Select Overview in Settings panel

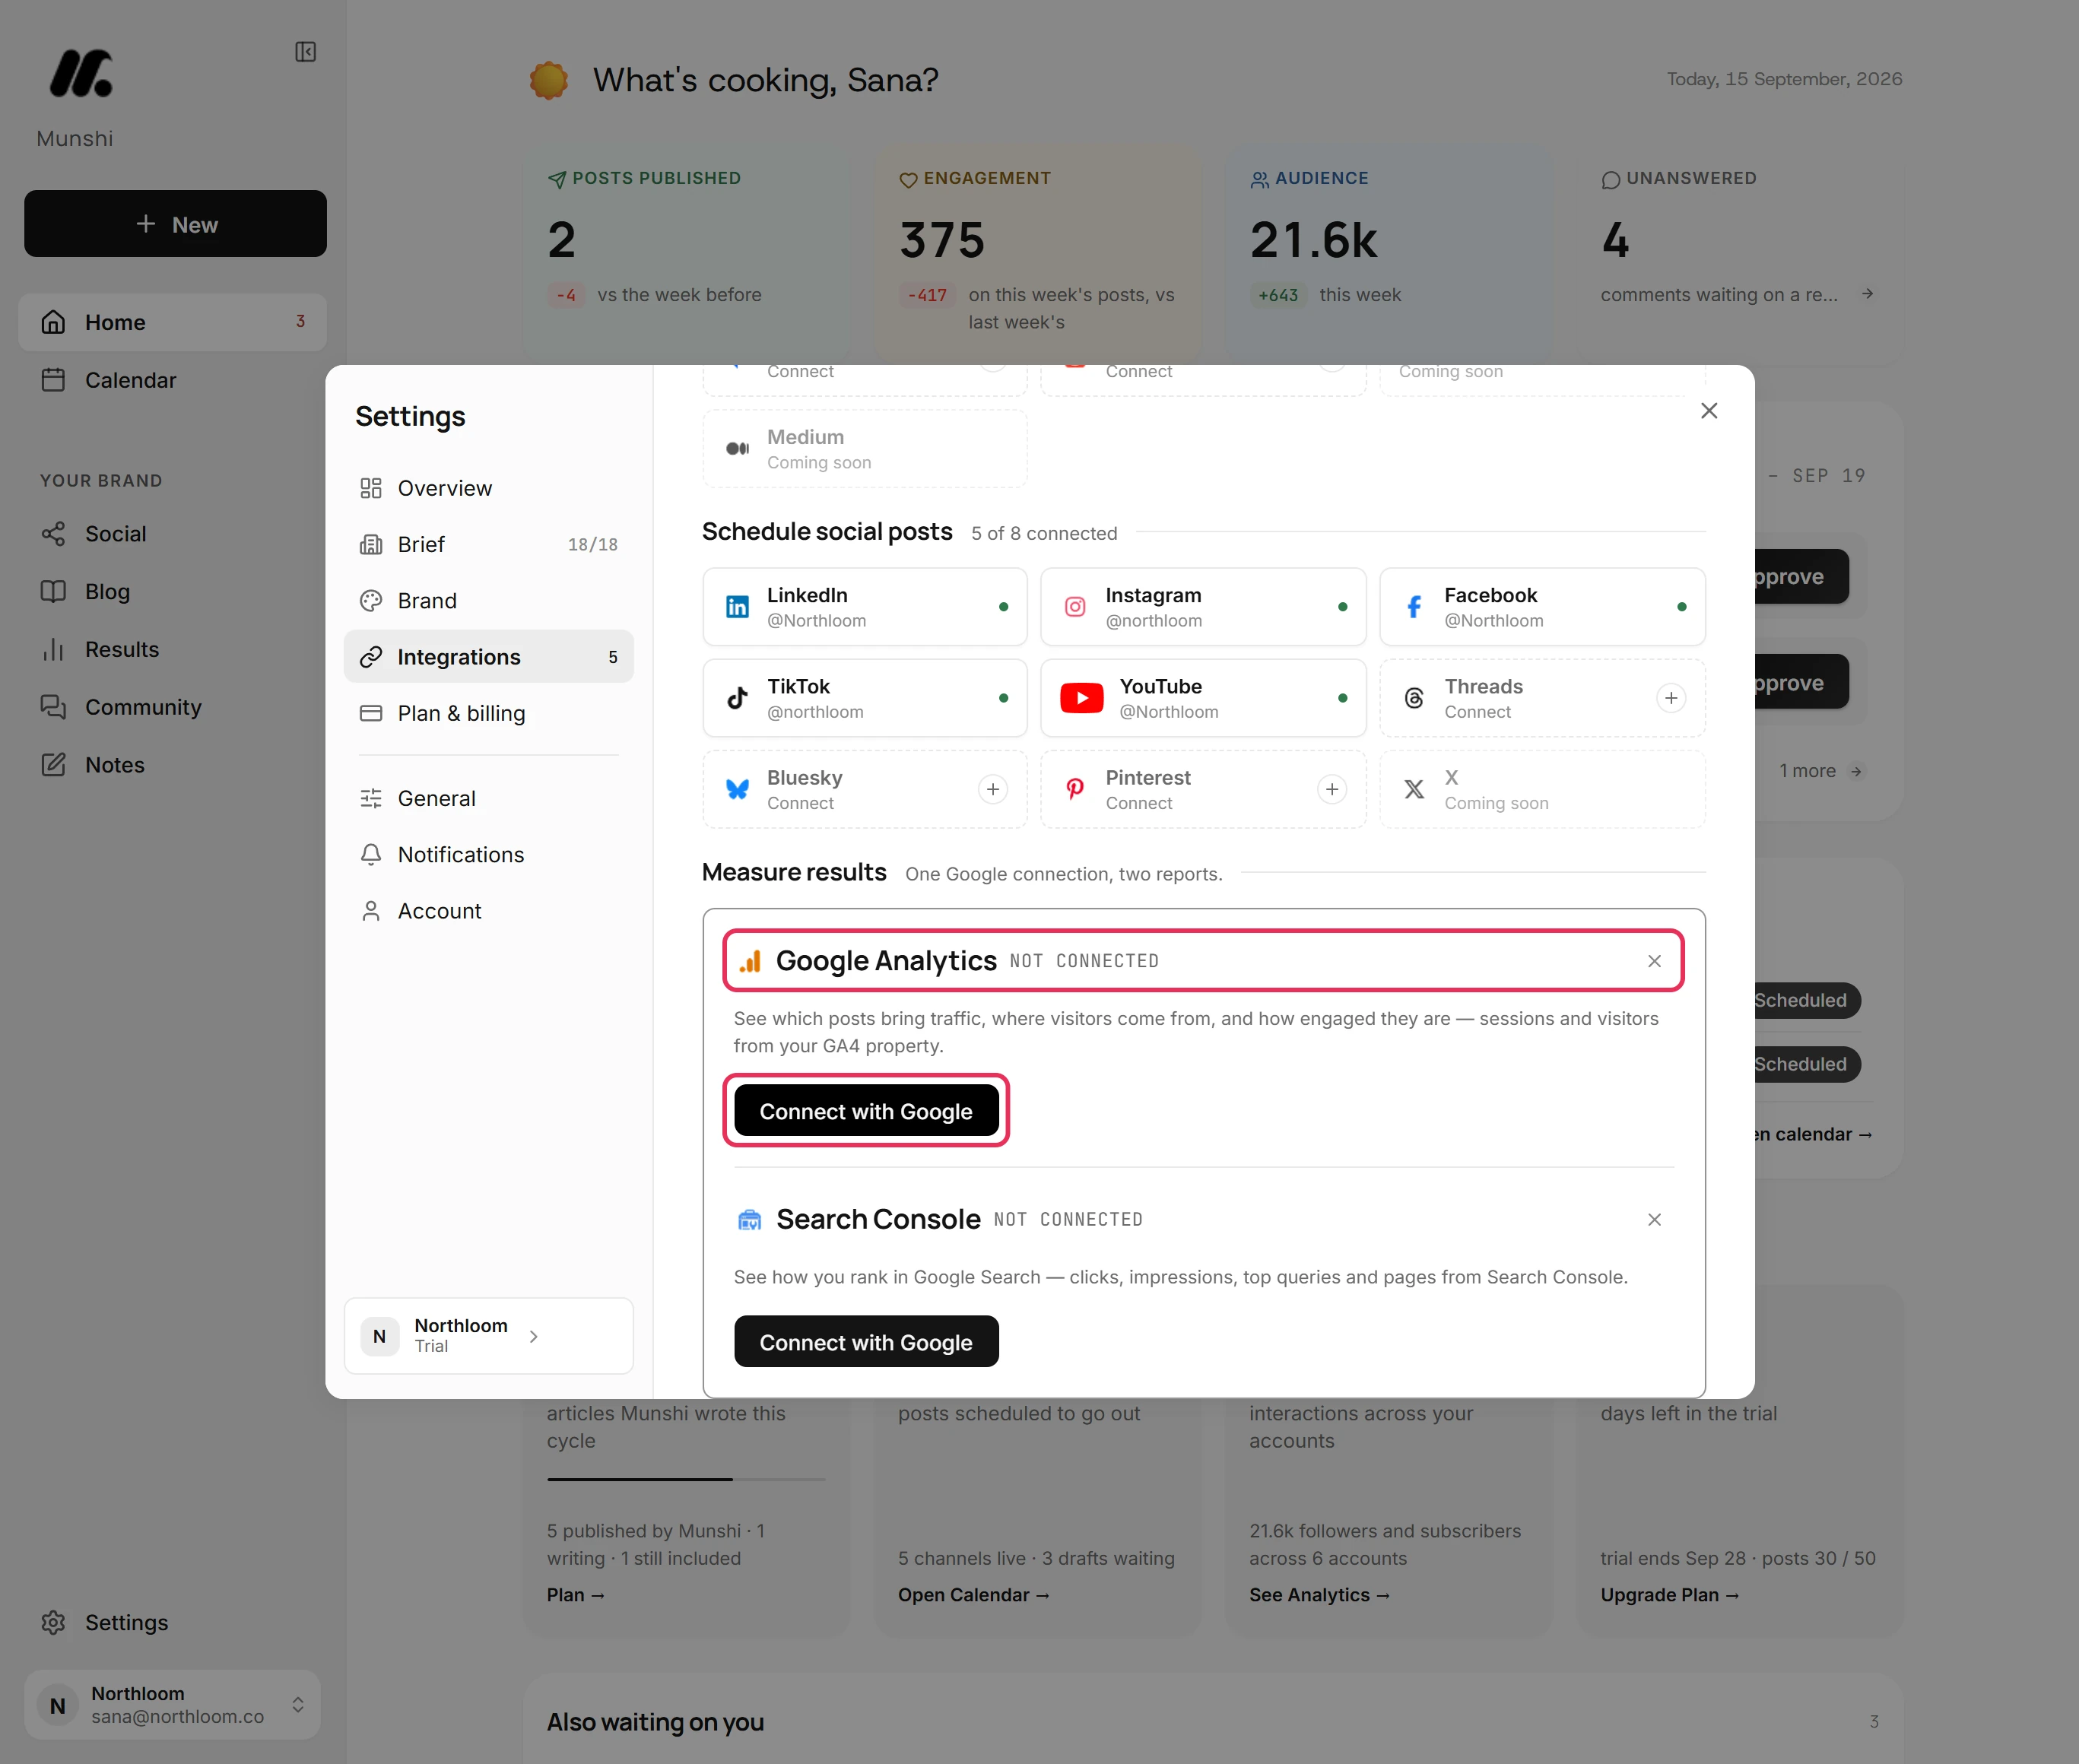pos(488,488)
